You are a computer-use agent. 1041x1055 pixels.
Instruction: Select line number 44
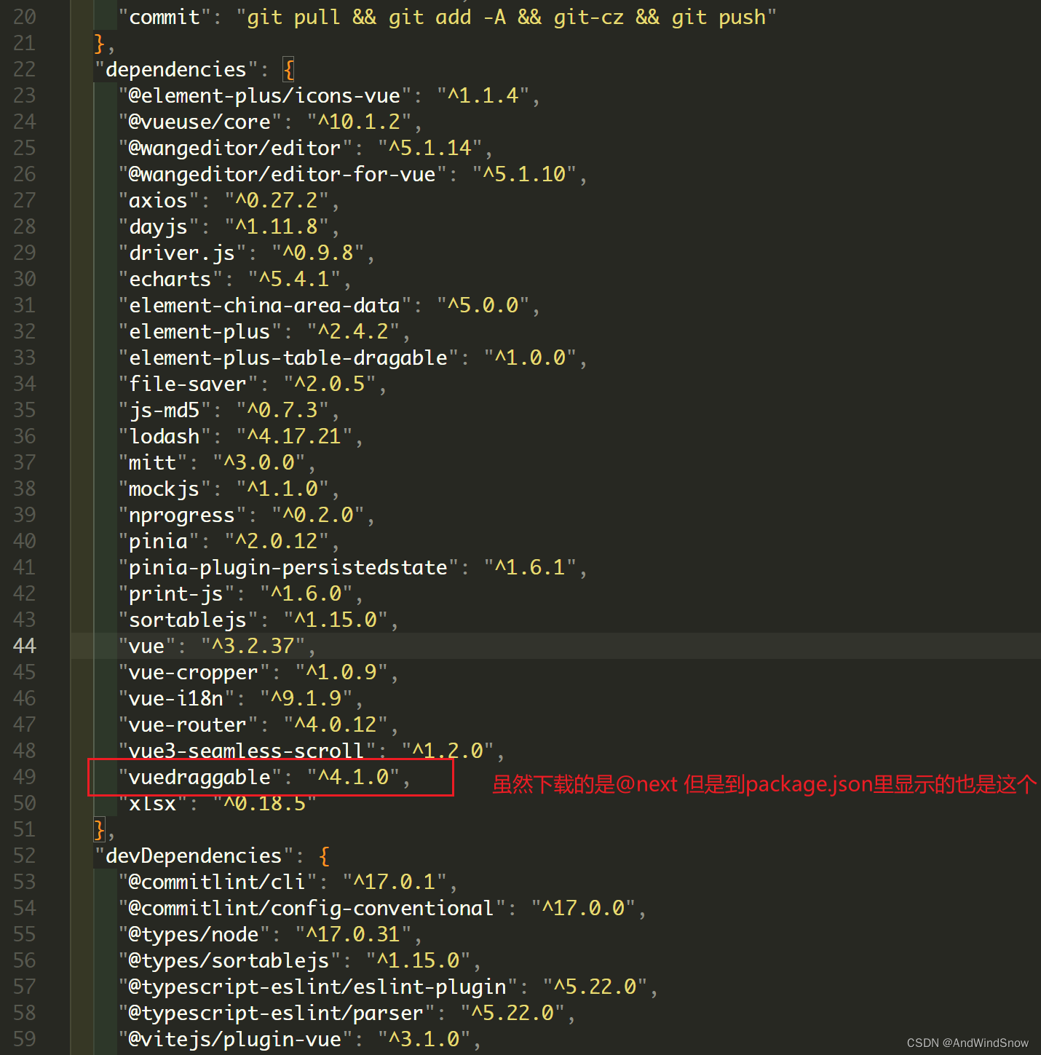(x=24, y=645)
